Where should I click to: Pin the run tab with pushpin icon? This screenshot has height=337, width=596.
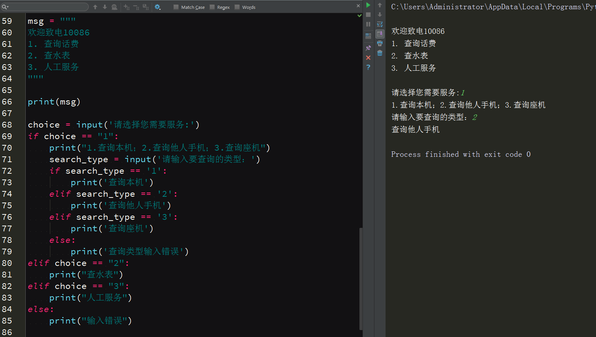[368, 48]
